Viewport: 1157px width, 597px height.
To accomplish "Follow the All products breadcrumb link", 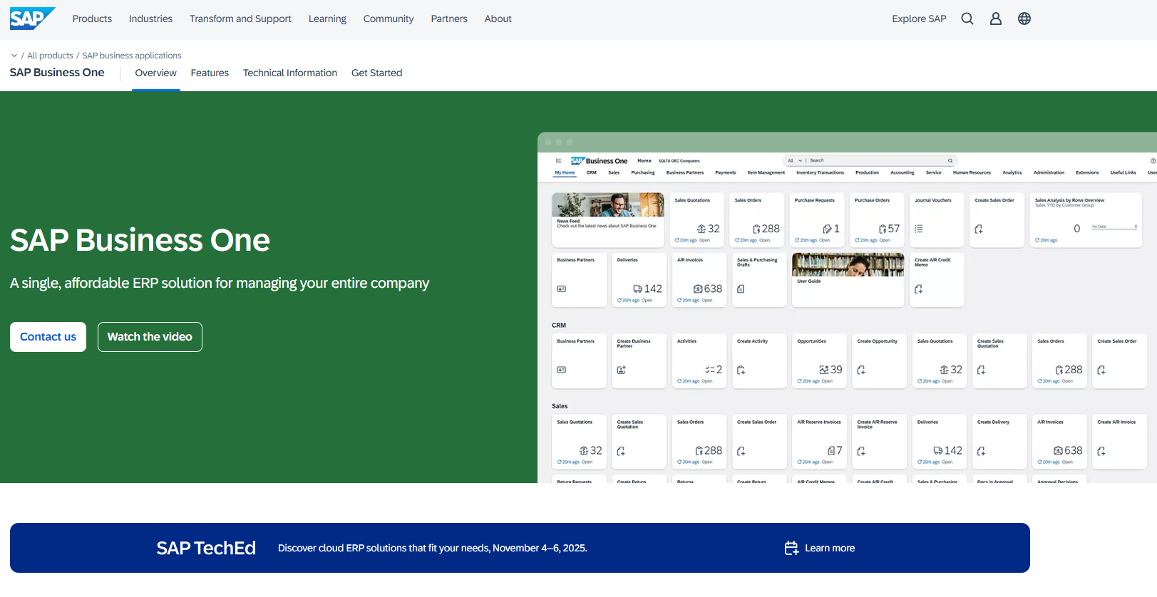I will click(50, 56).
